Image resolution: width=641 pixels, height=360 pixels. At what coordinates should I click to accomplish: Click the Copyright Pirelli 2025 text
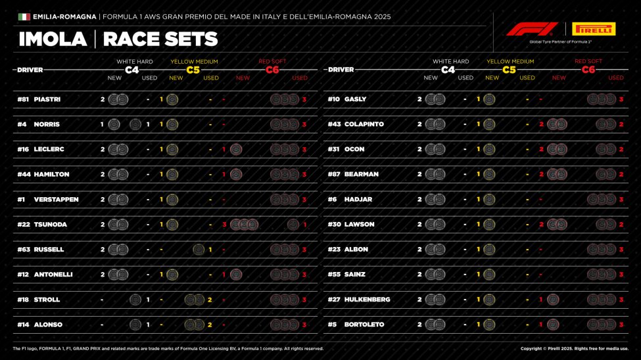[x=574, y=349]
